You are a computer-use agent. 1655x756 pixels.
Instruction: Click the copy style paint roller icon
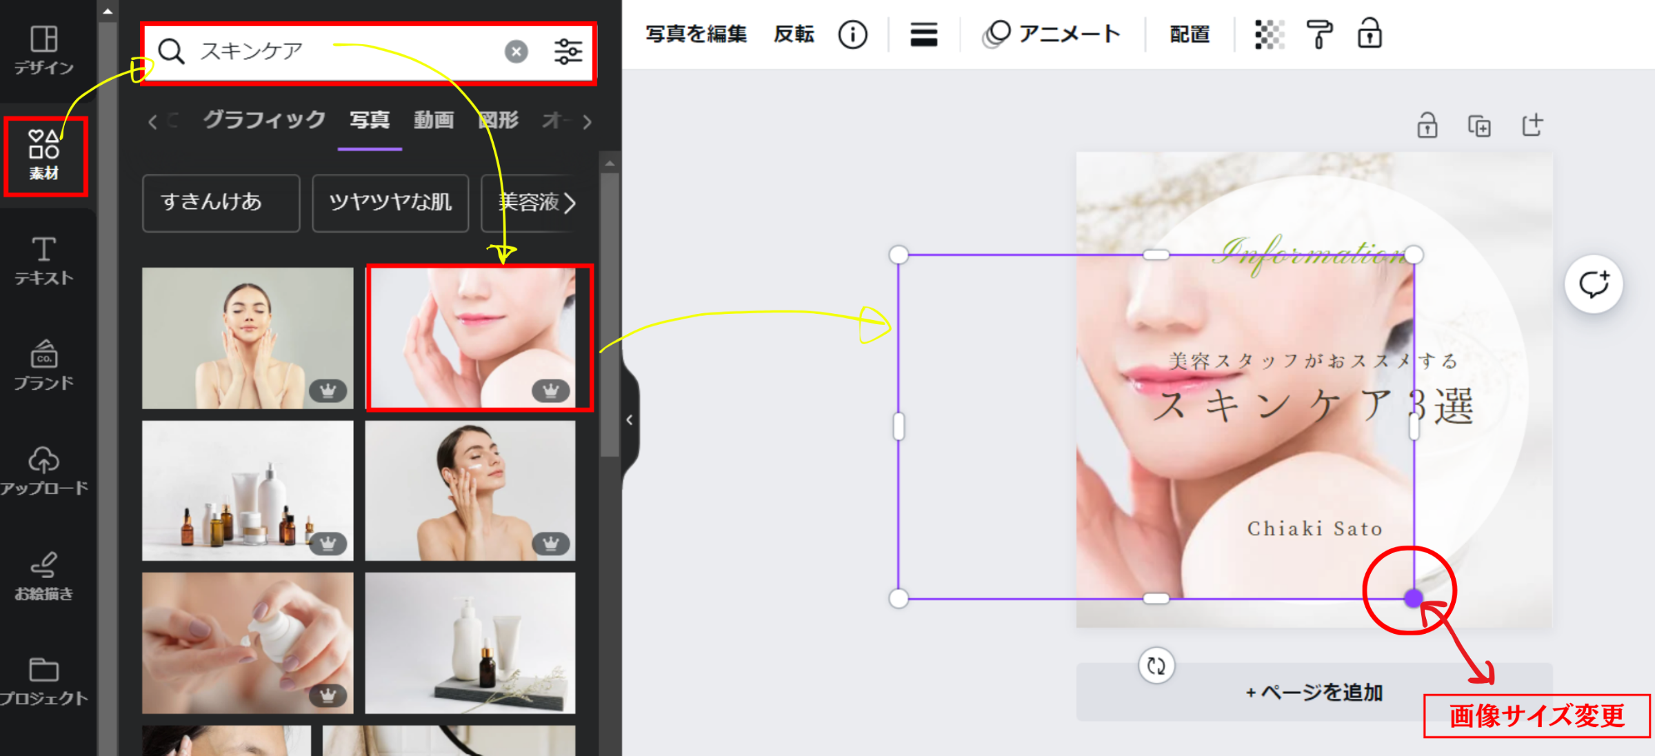1318,34
